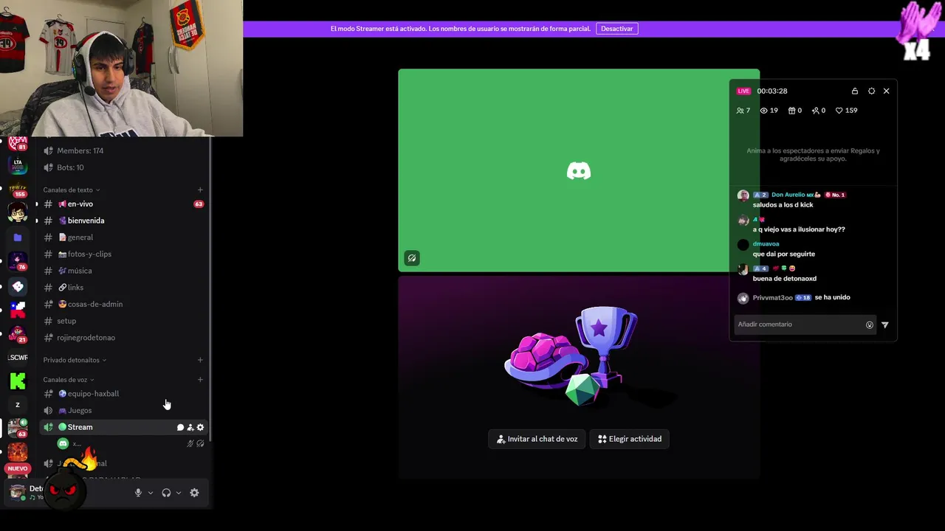Screen dimensions: 945x531
Task: Join the Juegos voice channel
Action: point(123,410)
